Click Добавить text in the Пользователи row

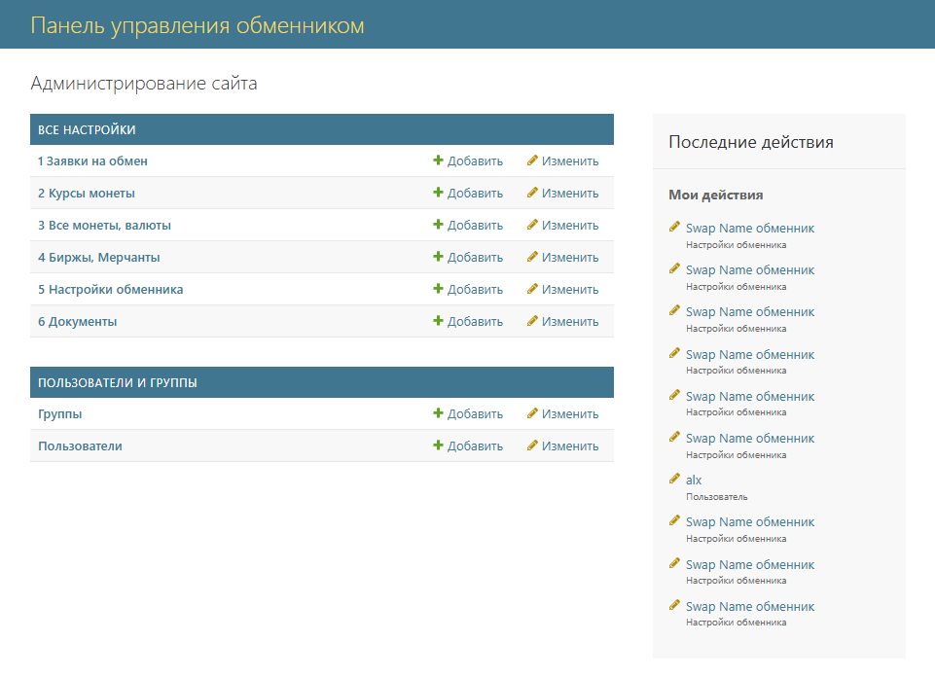[x=475, y=446]
